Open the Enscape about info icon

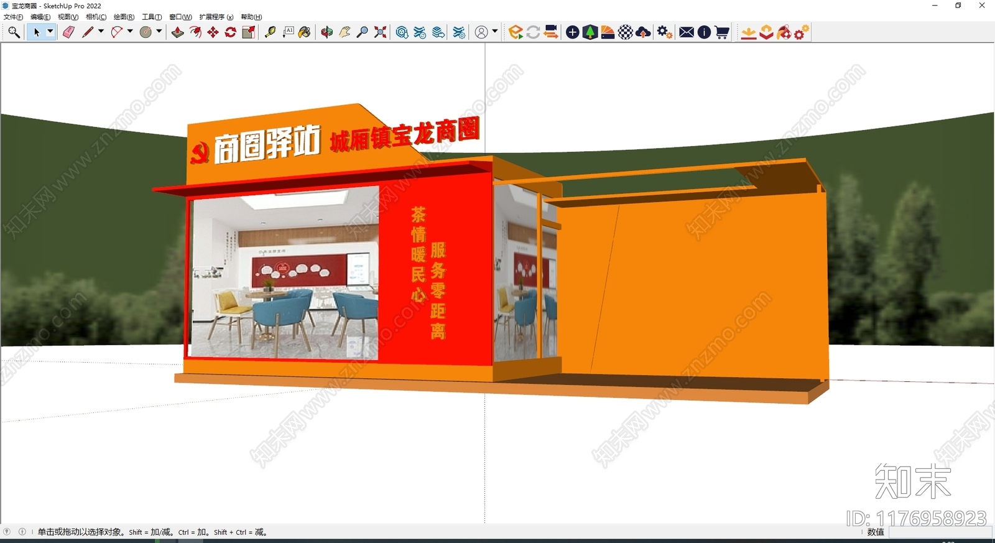coord(704,32)
